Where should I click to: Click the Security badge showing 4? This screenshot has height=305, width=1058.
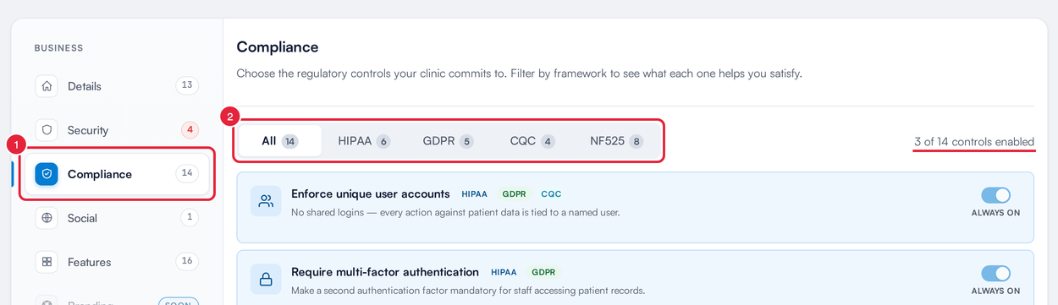click(x=190, y=130)
